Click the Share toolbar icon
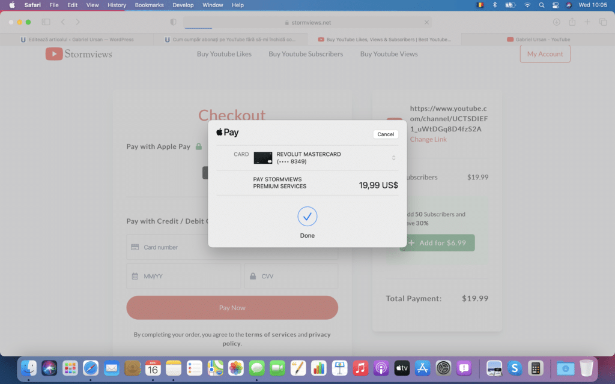The width and height of the screenshot is (615, 384). [x=572, y=22]
